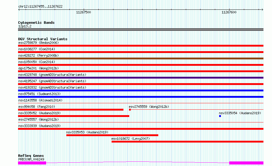Click the 12p13.2 band label
This screenshot has height=166, width=272.
point(25,26)
